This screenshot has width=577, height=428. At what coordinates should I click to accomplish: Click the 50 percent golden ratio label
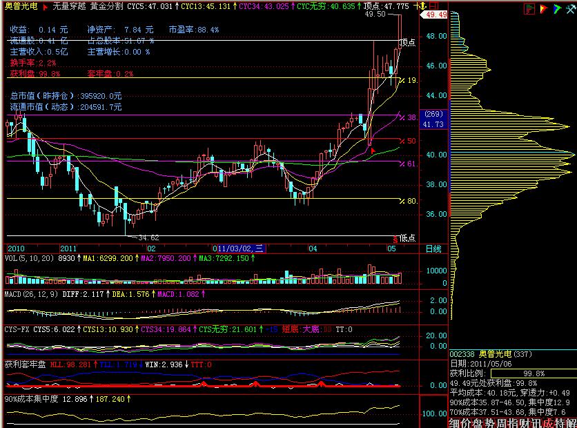[x=408, y=141]
